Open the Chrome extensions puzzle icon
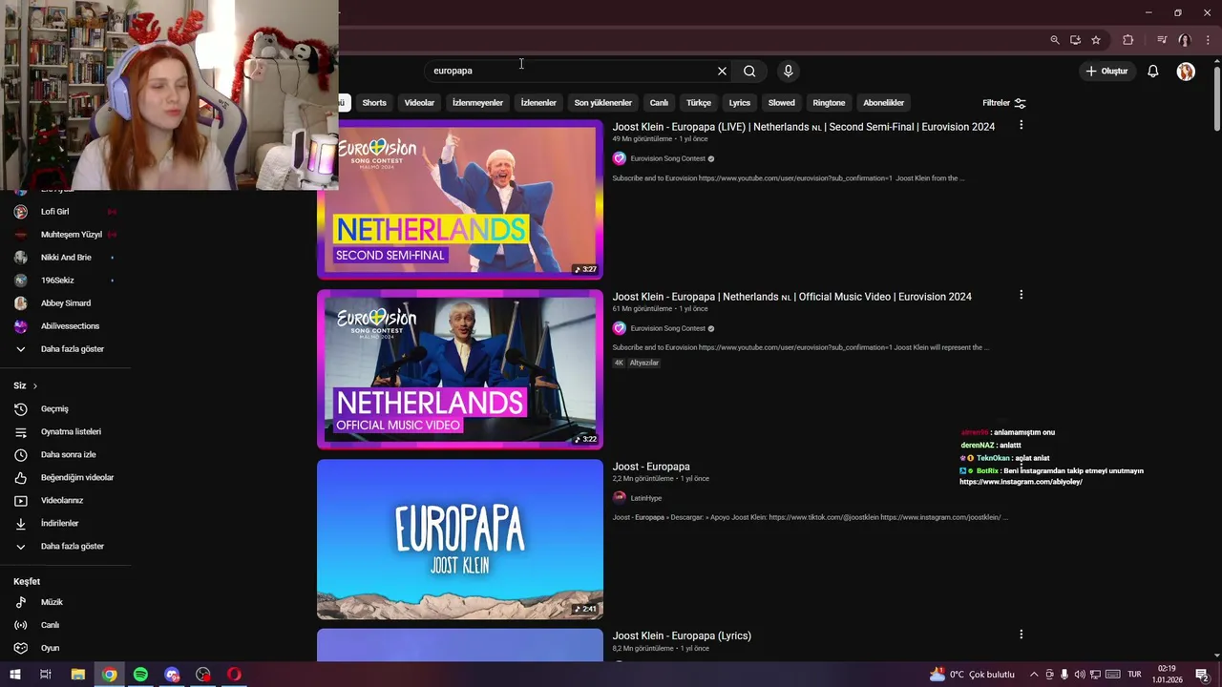1222x687 pixels. (x=1127, y=40)
